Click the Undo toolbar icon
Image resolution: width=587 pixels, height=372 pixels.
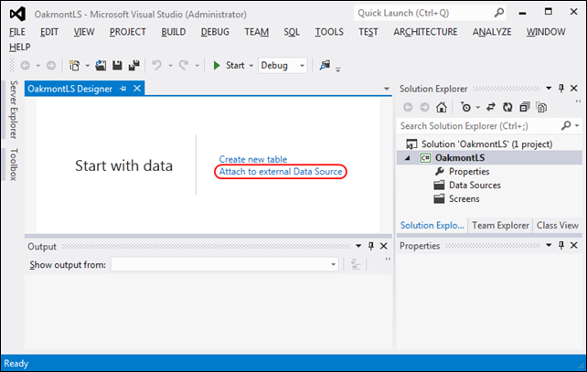click(x=157, y=66)
